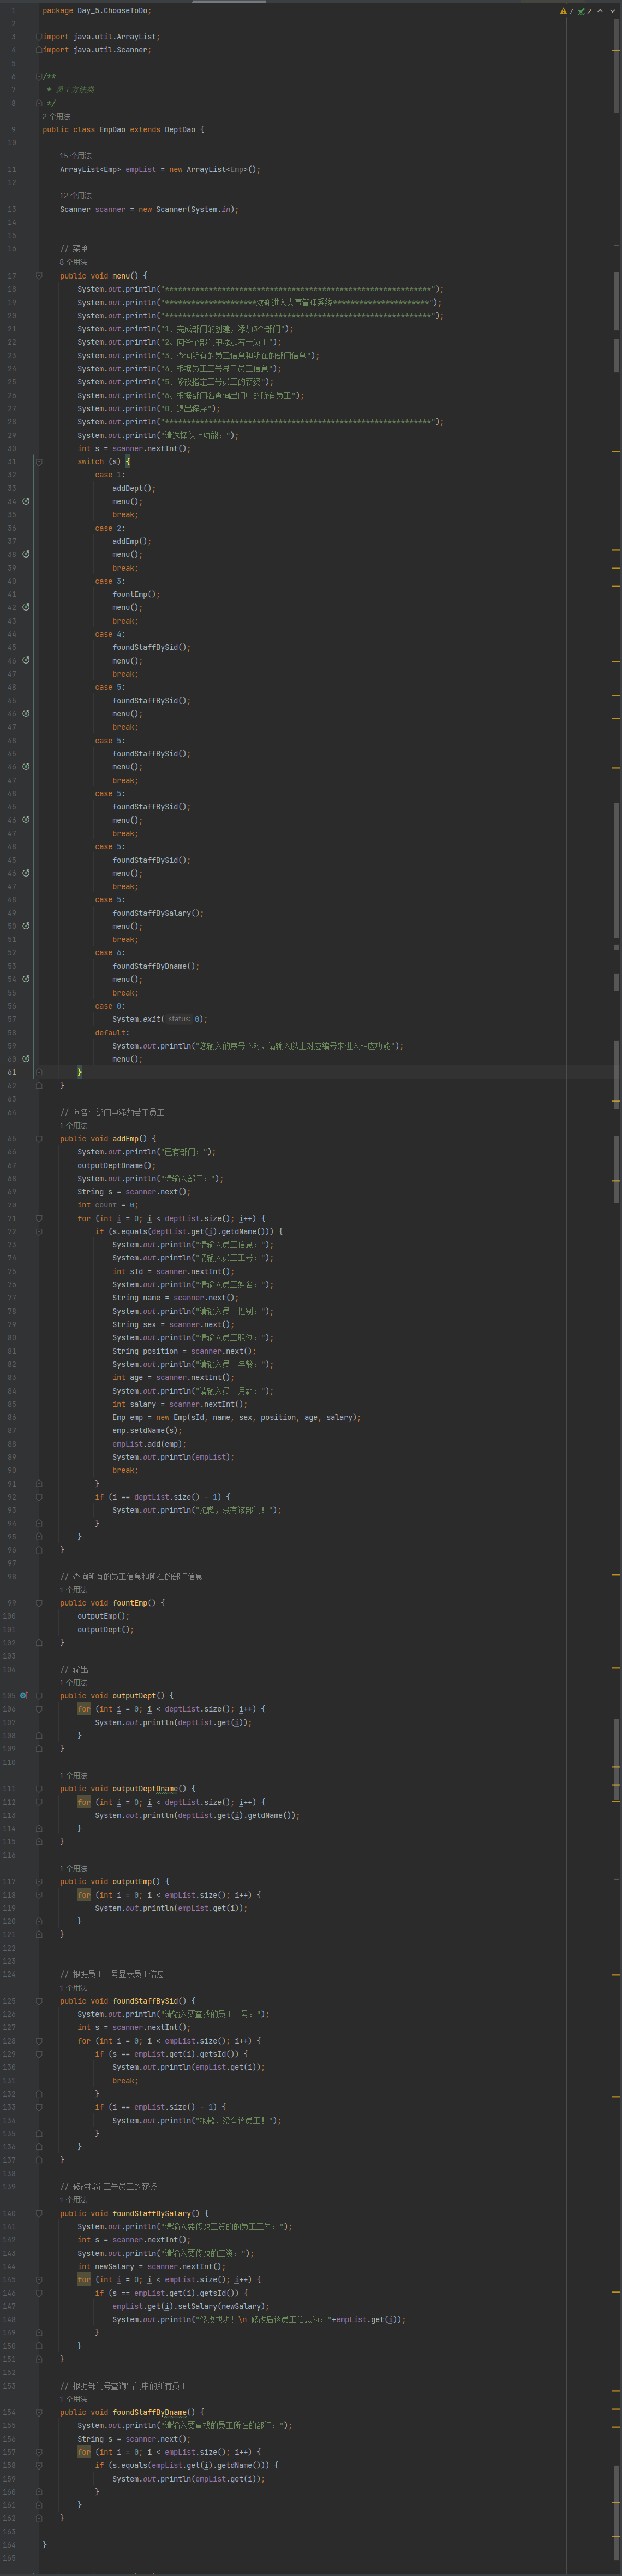This screenshot has height=2576, width=622.
Task: Click line number 61 in gutter
Action: (x=11, y=1072)
